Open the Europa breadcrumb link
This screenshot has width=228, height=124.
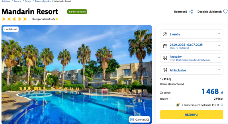pos(18,1)
